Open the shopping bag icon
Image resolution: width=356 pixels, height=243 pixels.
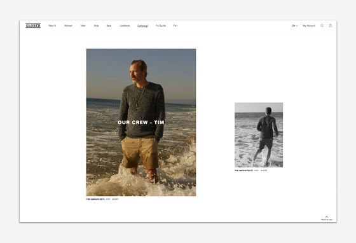tap(331, 25)
